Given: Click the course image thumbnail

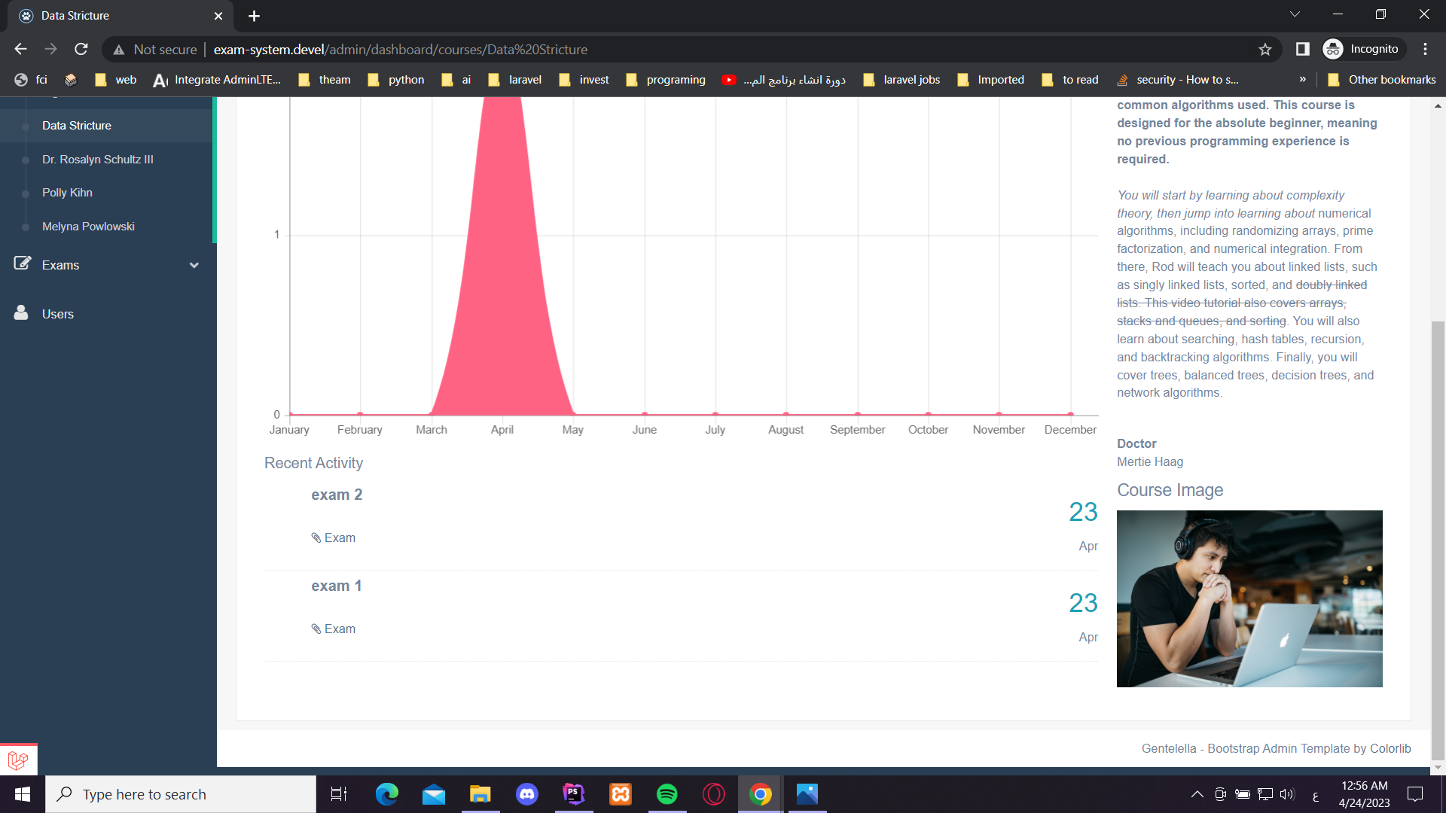Looking at the screenshot, I should pyautogui.click(x=1249, y=598).
